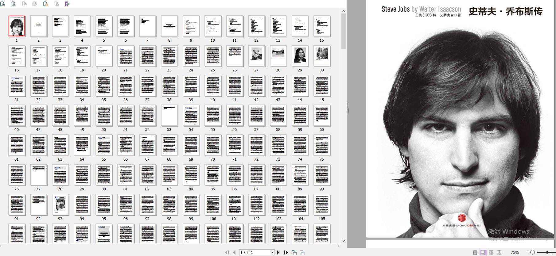
Task: Select page 28 photo thumbnail
Action: pos(278,56)
